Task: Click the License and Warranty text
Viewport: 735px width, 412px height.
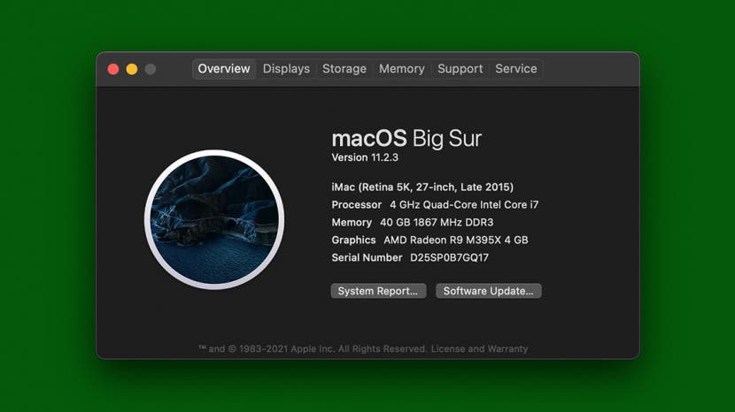Action: pyautogui.click(x=479, y=349)
